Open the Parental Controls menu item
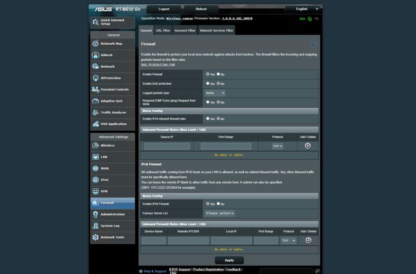This screenshot has width=416, height=274. (113, 89)
